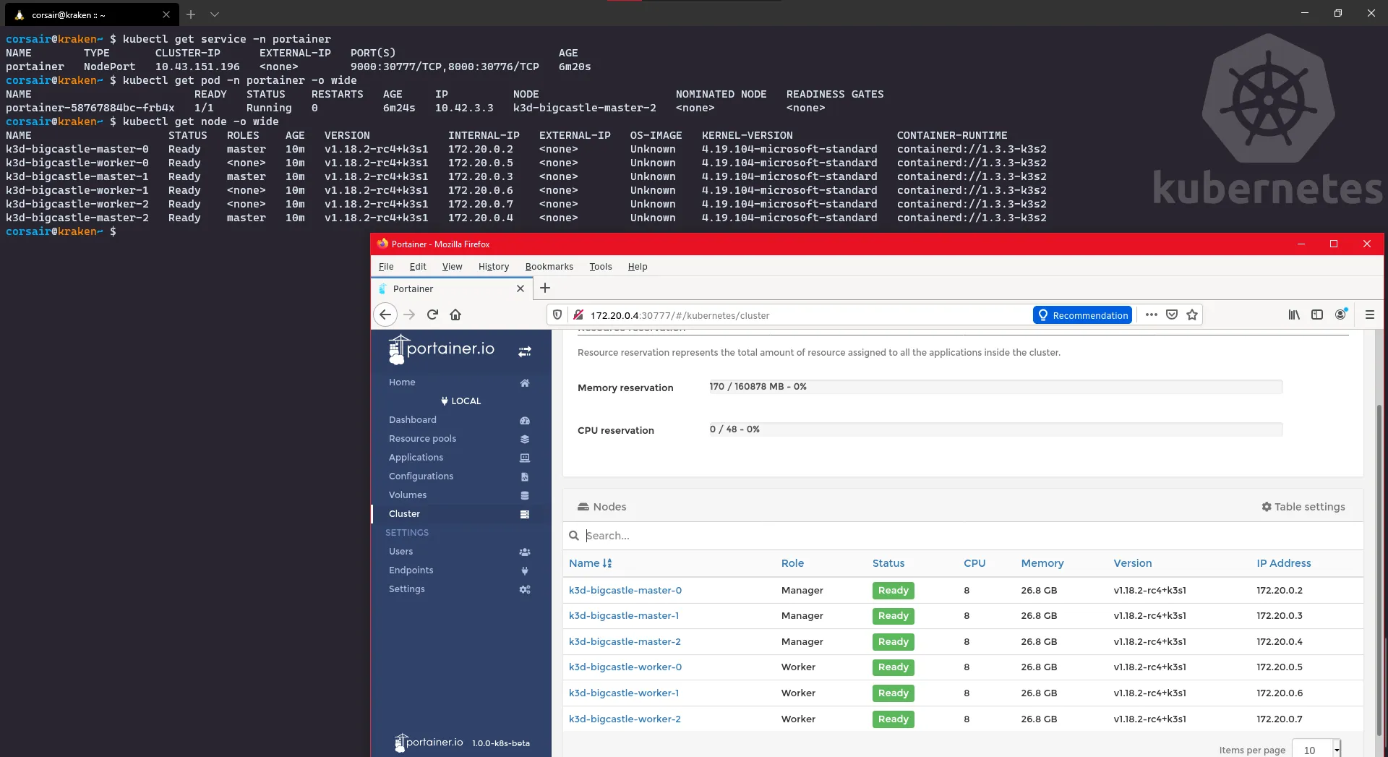Open the Firefox account icon
Viewport: 1388px width, 757px height.
[1341, 315]
